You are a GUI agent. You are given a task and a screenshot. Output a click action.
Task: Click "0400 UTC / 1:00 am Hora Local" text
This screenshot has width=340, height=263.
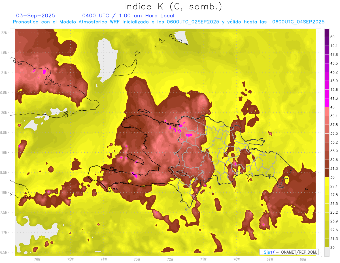[128, 16]
